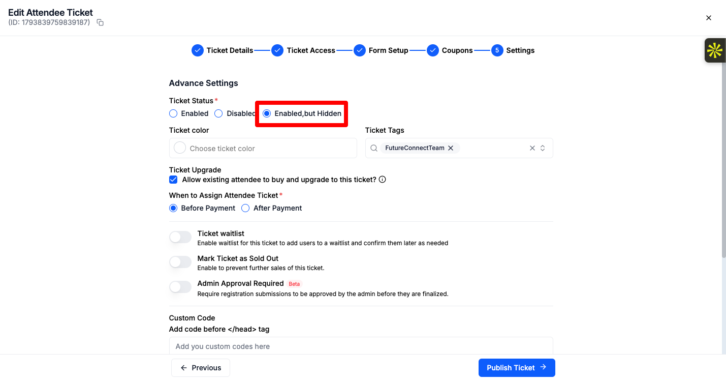Toggle the ticket upgrade checkbox
Screen dimensions: 726x381
tap(173, 180)
